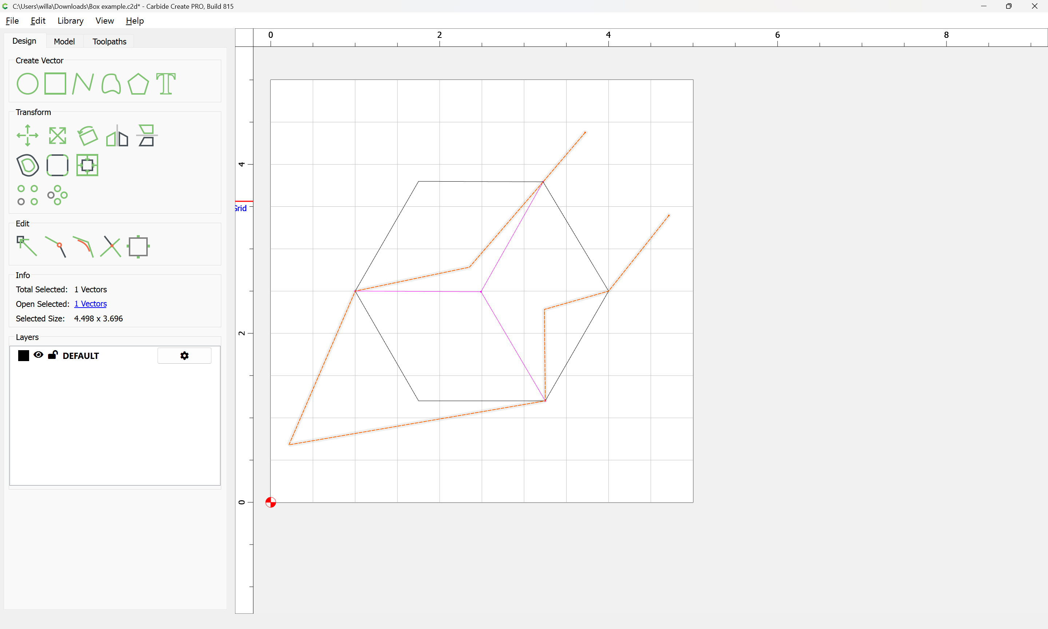This screenshot has width=1048, height=629.
Task: Click the '1 Vectors' open selected link
Action: point(90,304)
